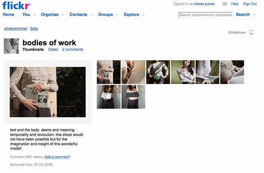Open the Groups menu item
The image size is (264, 173).
(x=106, y=14)
